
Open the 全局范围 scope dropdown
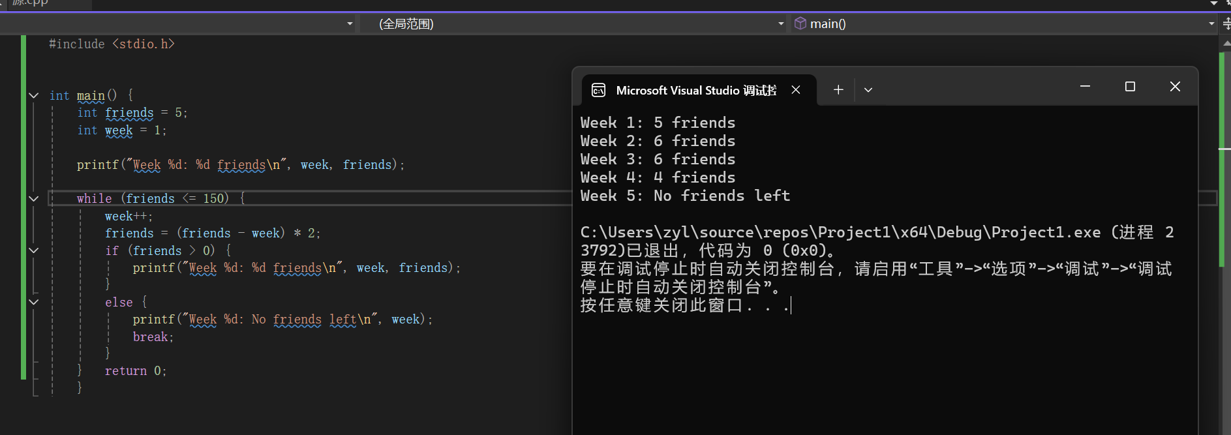pyautogui.click(x=781, y=23)
